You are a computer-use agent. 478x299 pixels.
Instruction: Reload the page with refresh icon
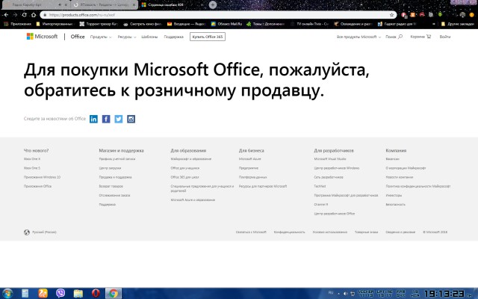[x=25, y=15]
